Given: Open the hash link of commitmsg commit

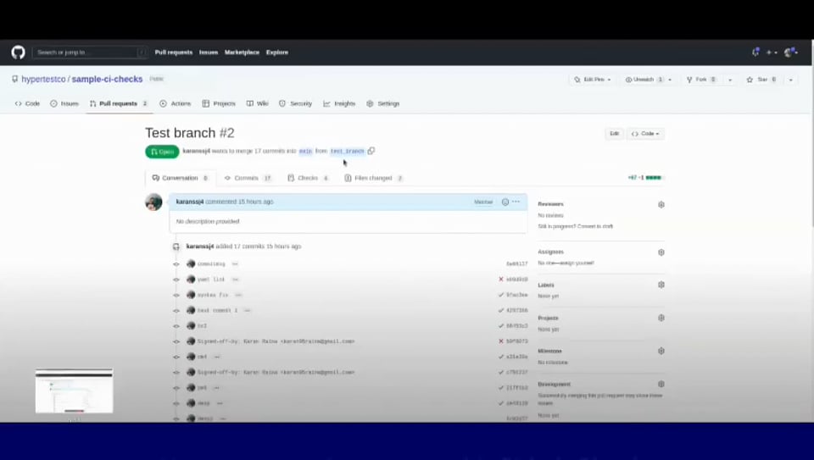Looking at the screenshot, I should [516, 264].
